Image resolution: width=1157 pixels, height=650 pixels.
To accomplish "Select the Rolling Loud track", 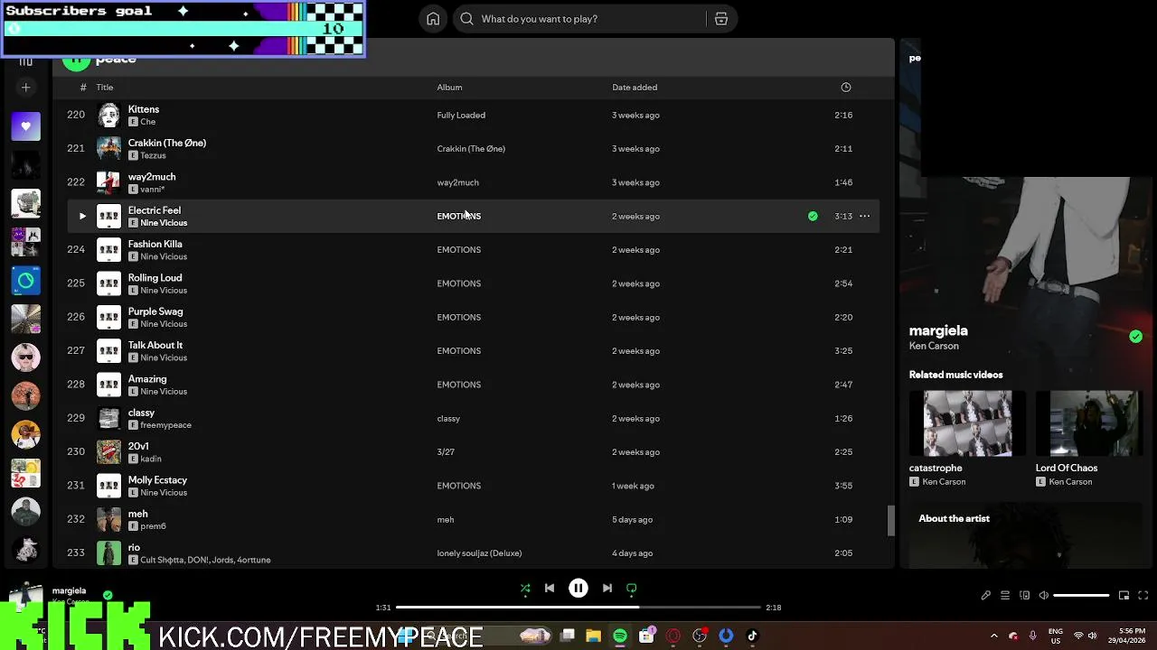I will 155,278.
